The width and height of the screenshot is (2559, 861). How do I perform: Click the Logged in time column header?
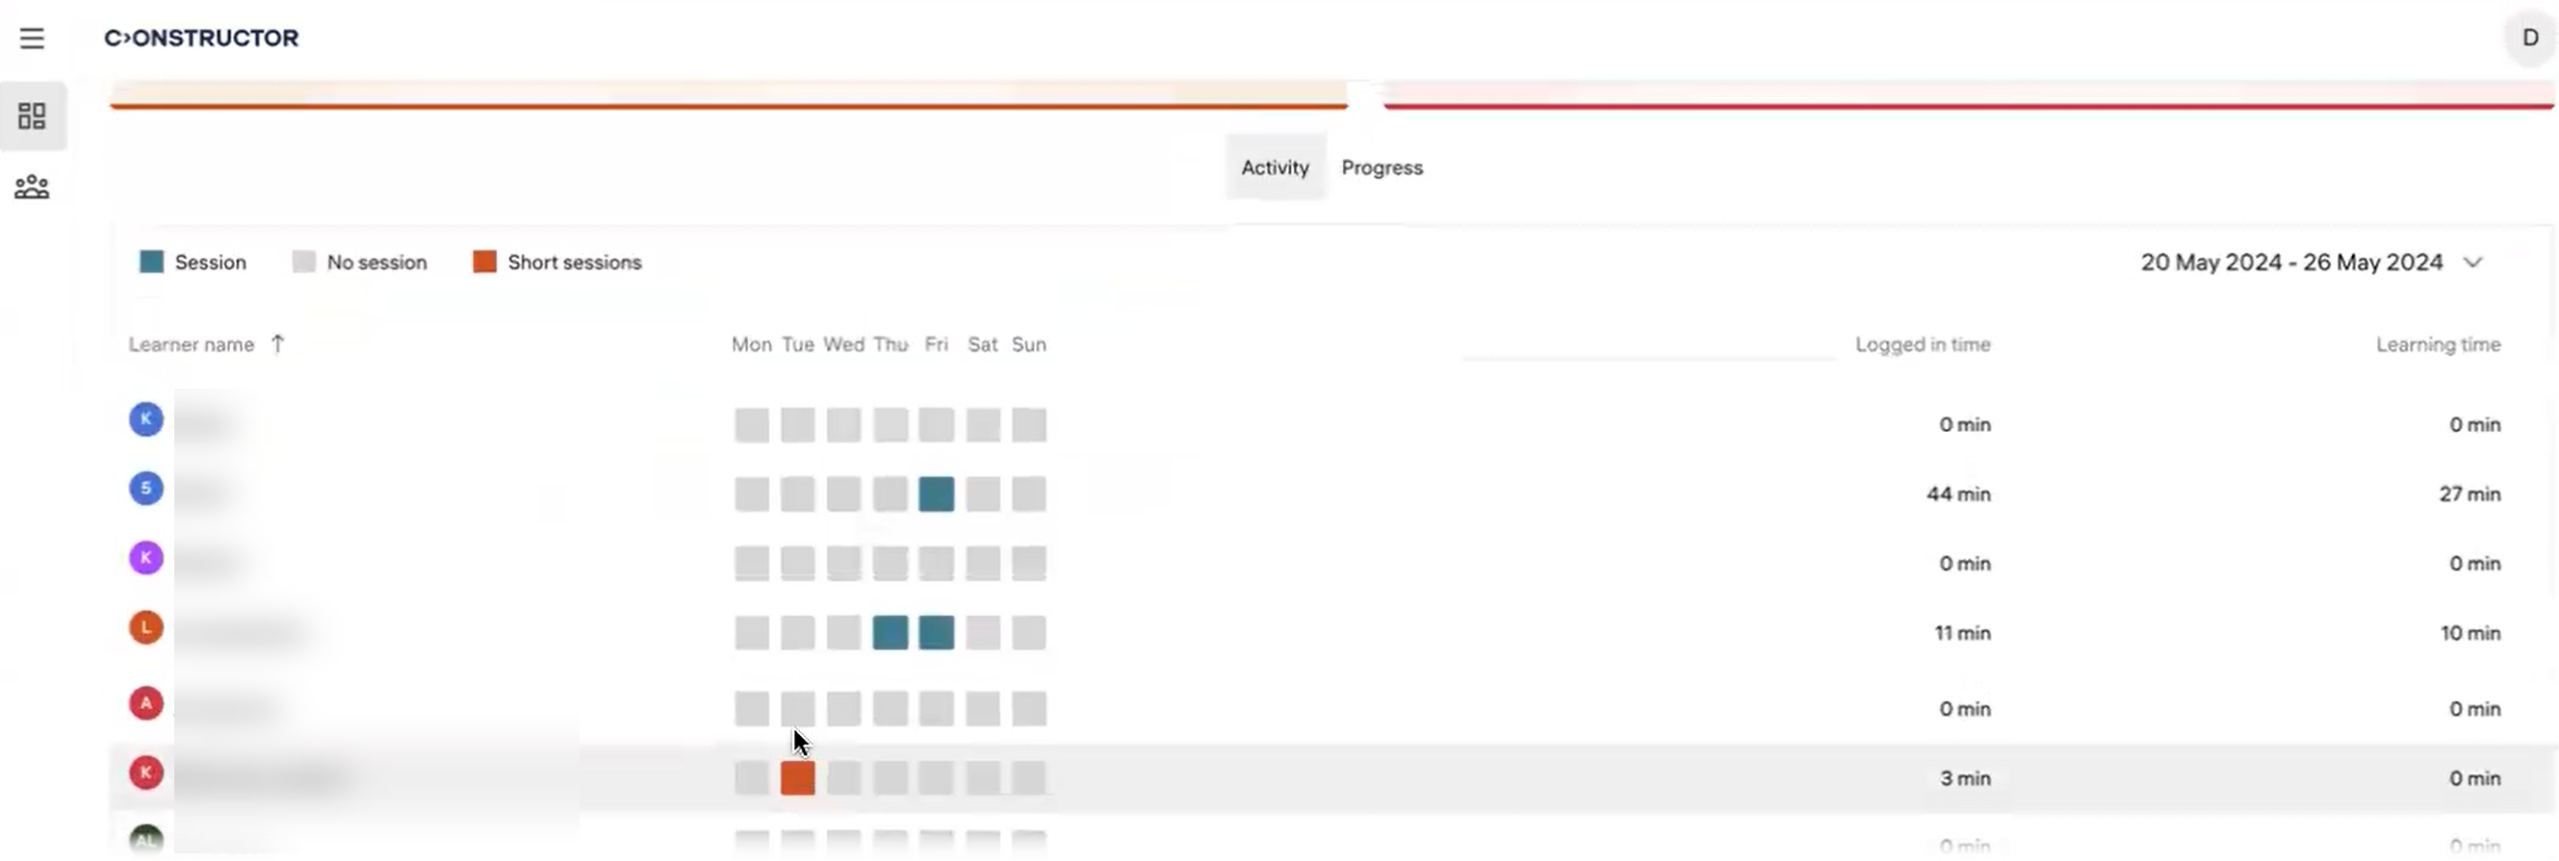pos(1922,344)
